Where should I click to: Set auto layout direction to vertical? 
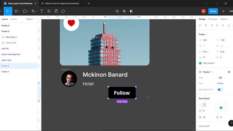[x=200, y=105]
